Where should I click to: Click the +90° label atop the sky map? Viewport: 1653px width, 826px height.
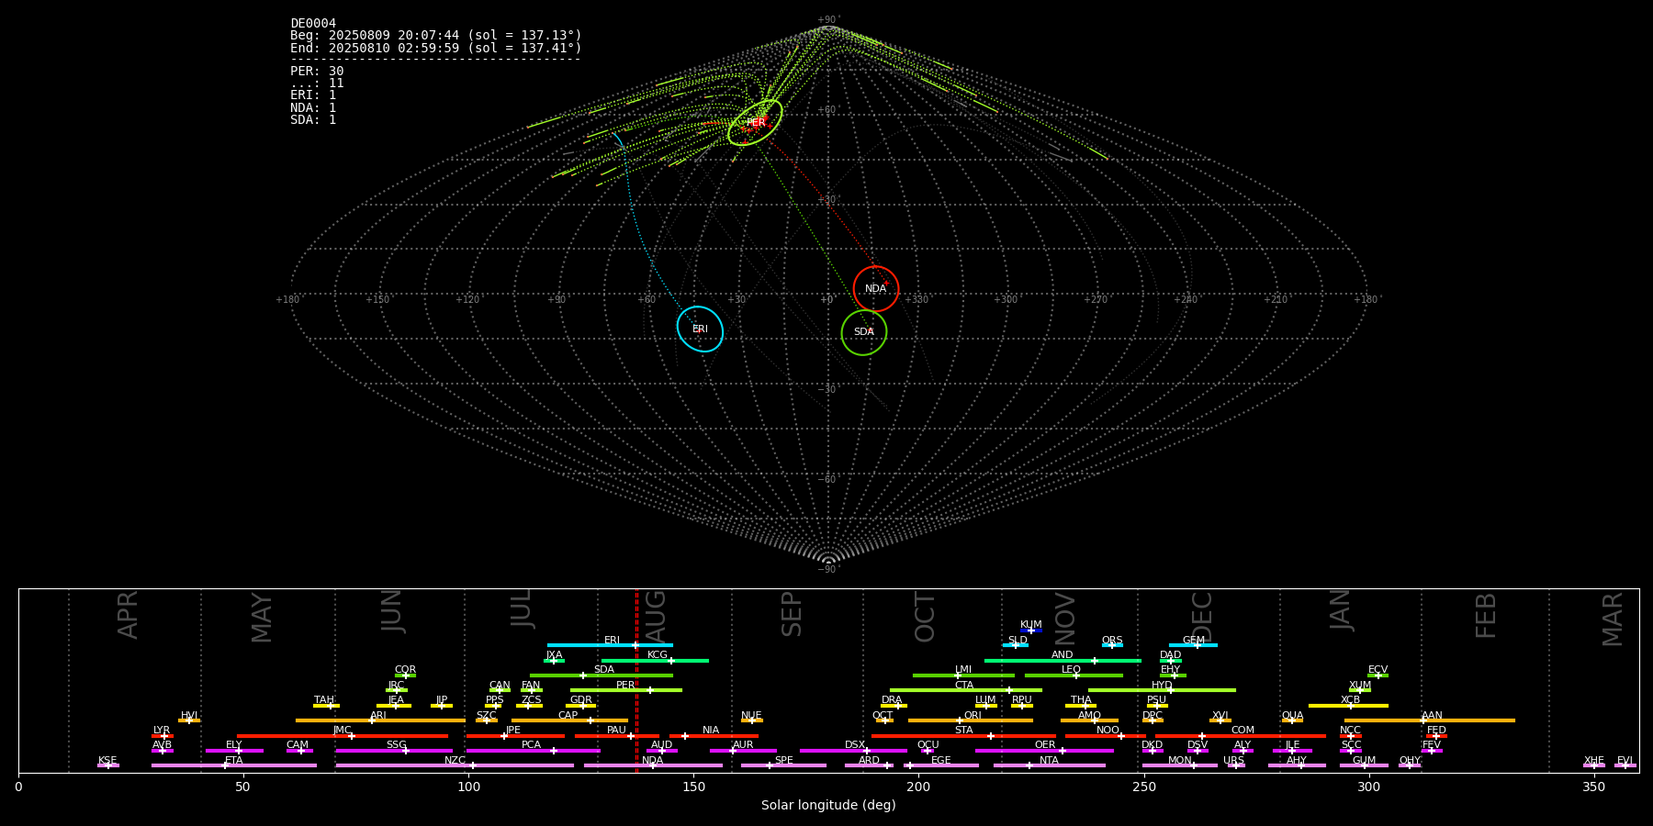(x=828, y=20)
